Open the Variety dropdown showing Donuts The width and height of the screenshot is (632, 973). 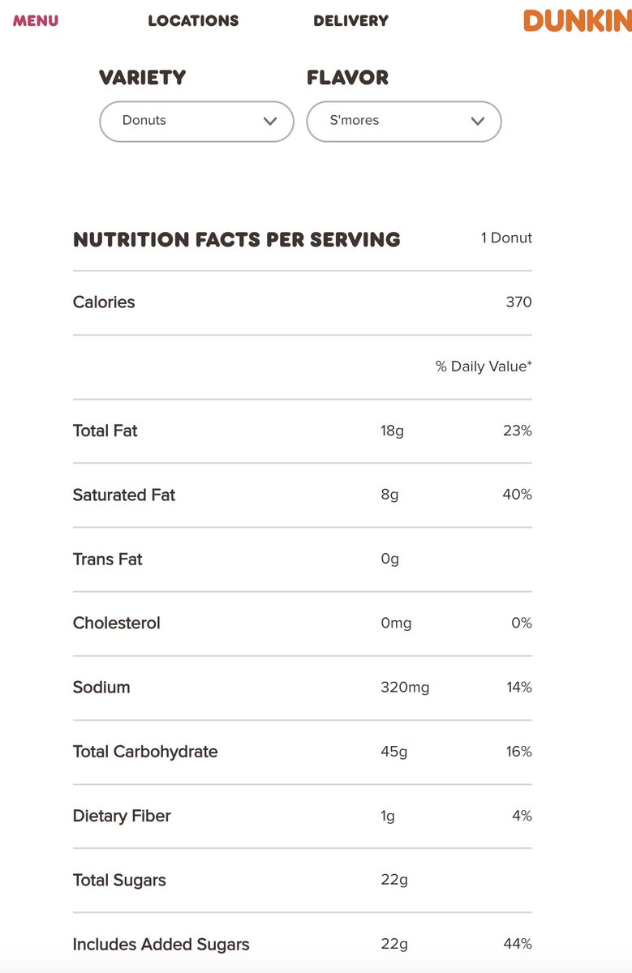point(196,121)
